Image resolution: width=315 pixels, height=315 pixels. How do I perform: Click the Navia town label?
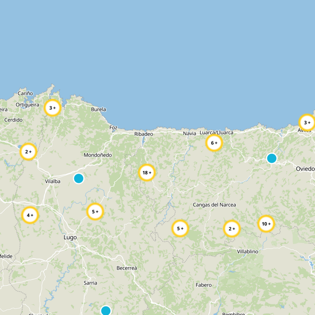pos(189,133)
